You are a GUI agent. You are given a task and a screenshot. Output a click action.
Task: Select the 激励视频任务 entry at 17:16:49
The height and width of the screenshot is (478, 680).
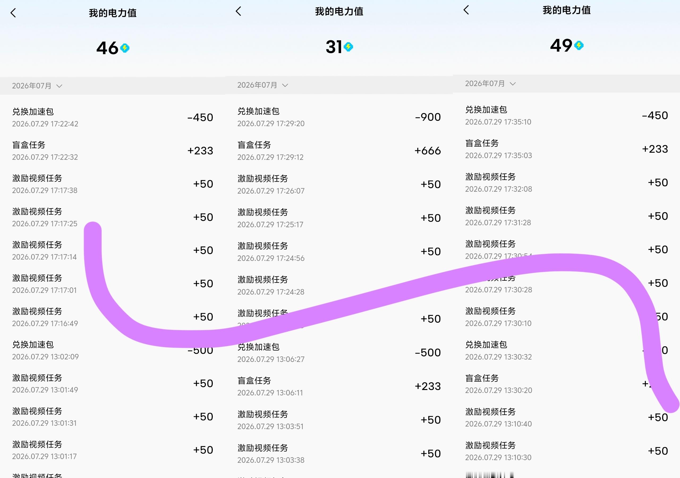coord(113,317)
